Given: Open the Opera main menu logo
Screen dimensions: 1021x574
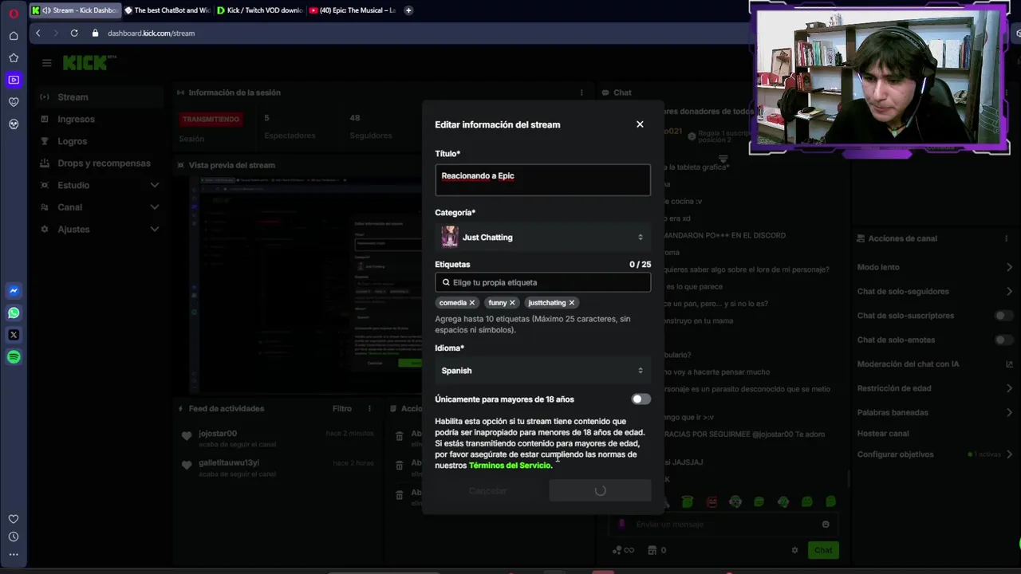Looking at the screenshot, I should [14, 13].
